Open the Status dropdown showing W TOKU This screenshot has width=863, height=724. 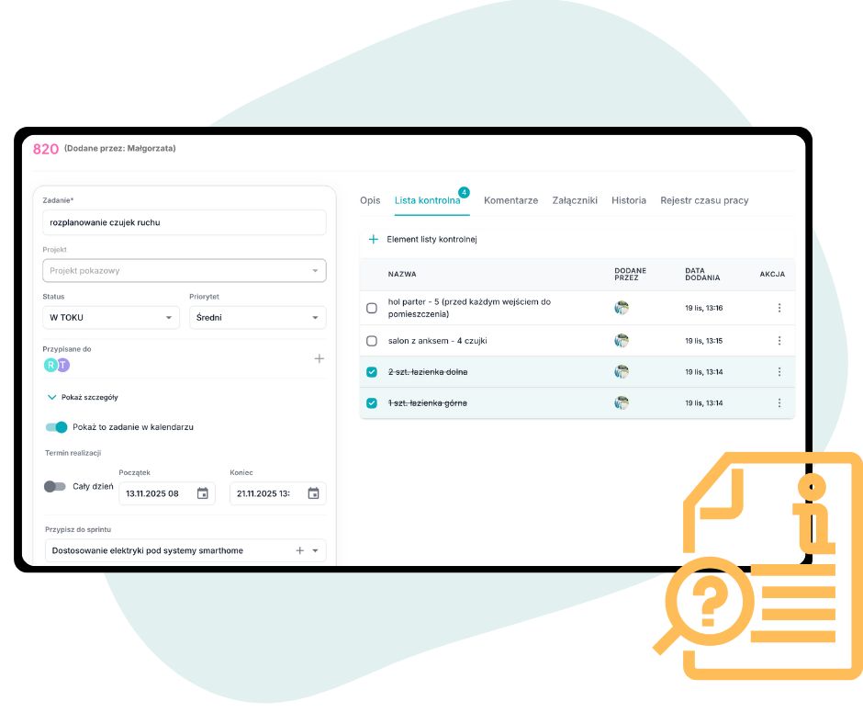pos(110,318)
